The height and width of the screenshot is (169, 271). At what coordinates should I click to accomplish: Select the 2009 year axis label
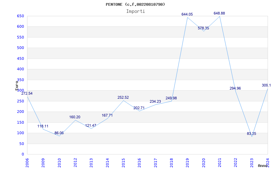click(x=43, y=163)
